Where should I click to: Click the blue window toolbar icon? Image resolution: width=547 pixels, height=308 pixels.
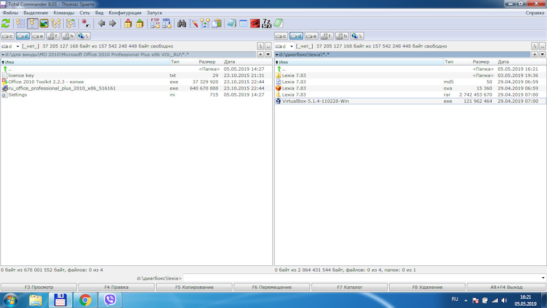tap(243, 23)
